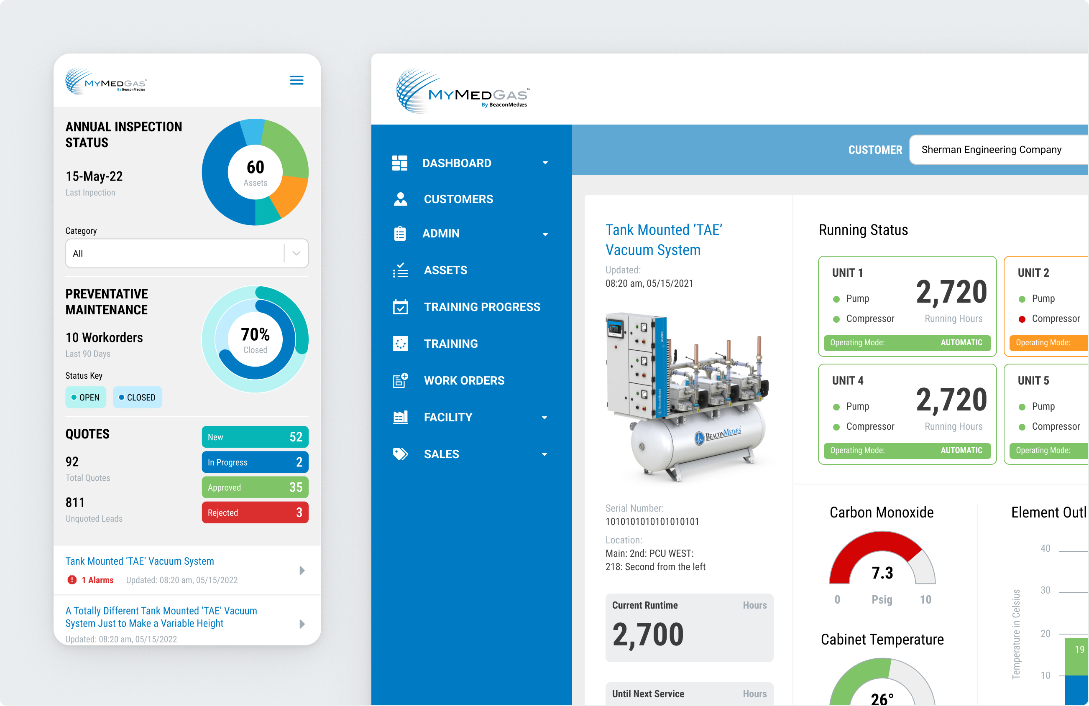Click the Assets checklist icon
The width and height of the screenshot is (1089, 706).
[x=400, y=270]
